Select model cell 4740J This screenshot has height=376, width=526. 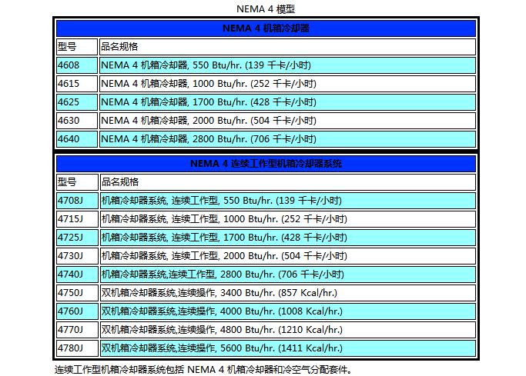pyautogui.click(x=77, y=275)
